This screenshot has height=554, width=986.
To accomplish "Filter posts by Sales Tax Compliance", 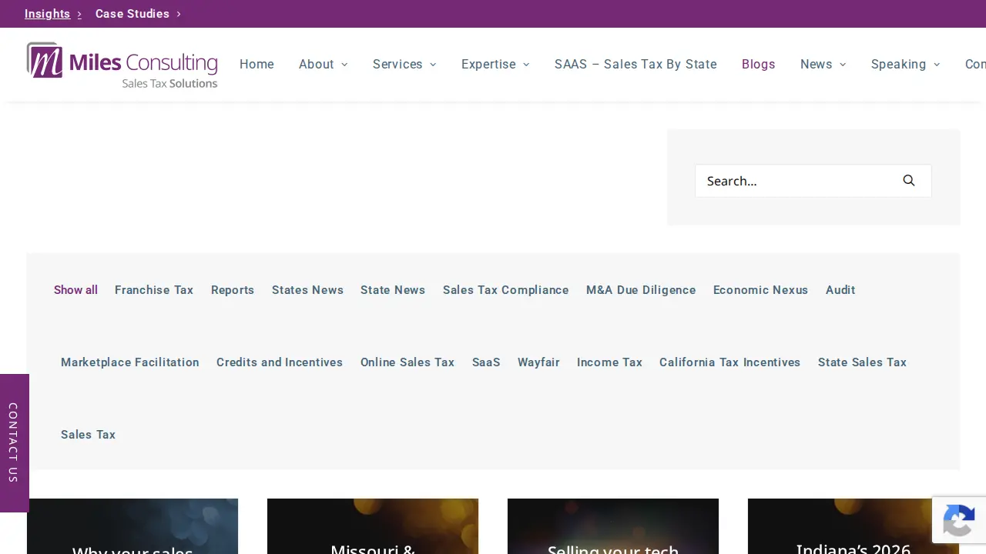I will point(506,290).
